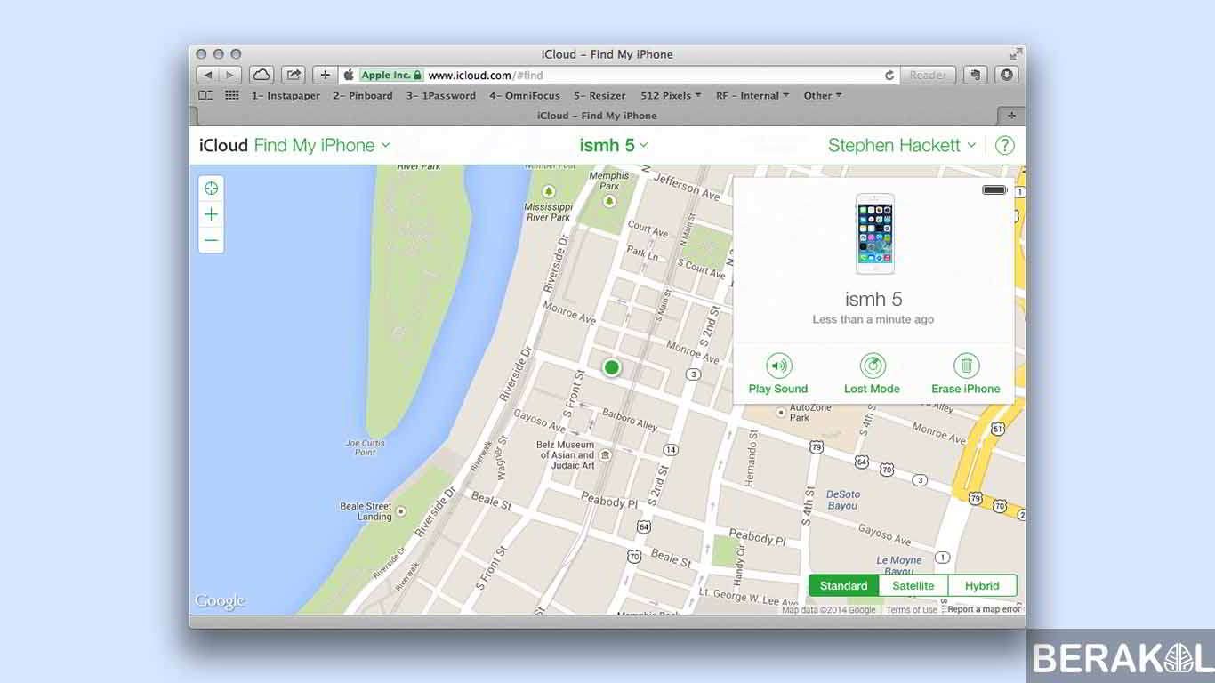This screenshot has width=1215, height=683.
Task: Click Beale Street Landing map marker
Action: pyautogui.click(x=401, y=511)
